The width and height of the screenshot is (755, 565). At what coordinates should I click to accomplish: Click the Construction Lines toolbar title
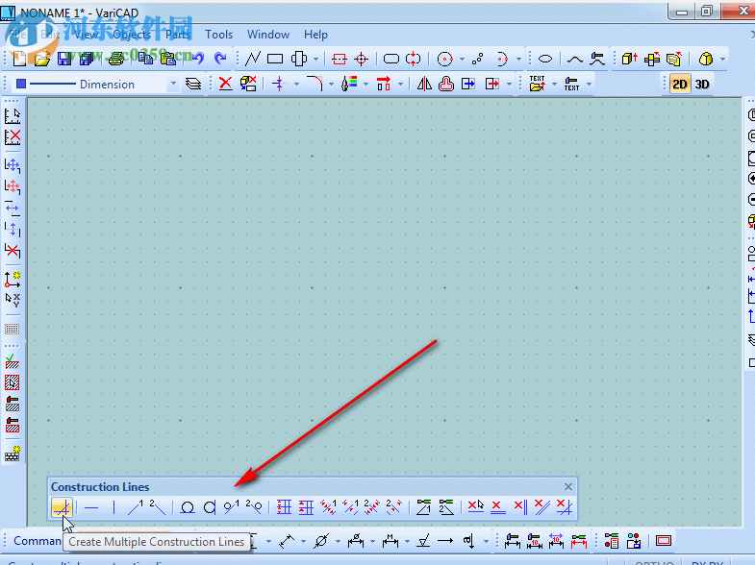[x=100, y=486]
